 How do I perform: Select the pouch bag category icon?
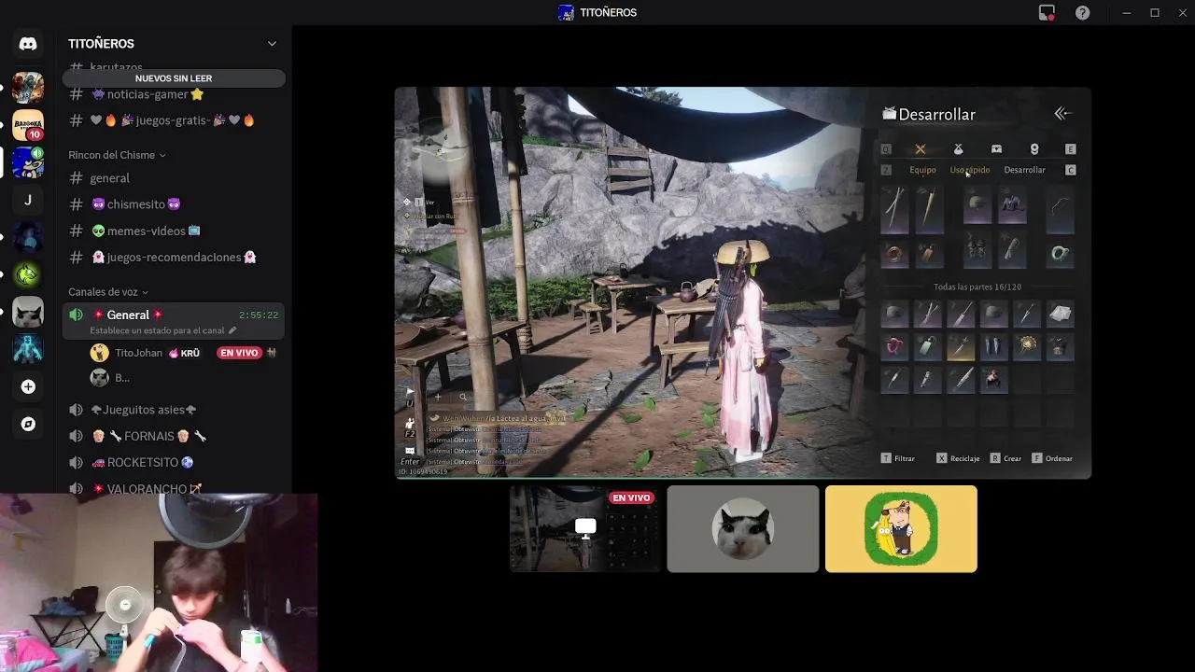coord(958,149)
